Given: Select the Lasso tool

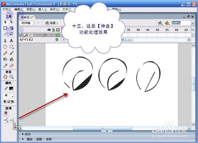Looking at the screenshot, I should point(11,34).
